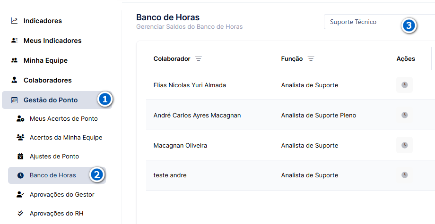This screenshot has height=224, width=435.
Task: Click the Colaborador column header
Action: point(172,59)
